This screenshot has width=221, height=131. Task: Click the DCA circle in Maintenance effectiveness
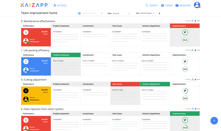pos(185,40)
